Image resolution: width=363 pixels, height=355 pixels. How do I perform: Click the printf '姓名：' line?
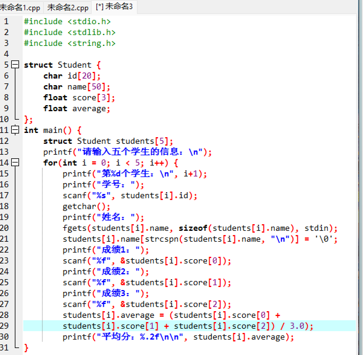103,217
